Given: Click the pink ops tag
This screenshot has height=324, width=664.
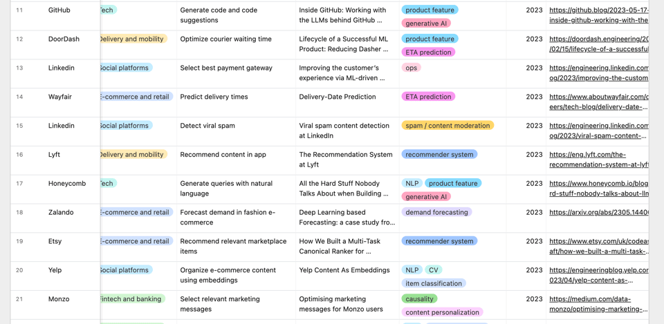Looking at the screenshot, I should (x=411, y=68).
